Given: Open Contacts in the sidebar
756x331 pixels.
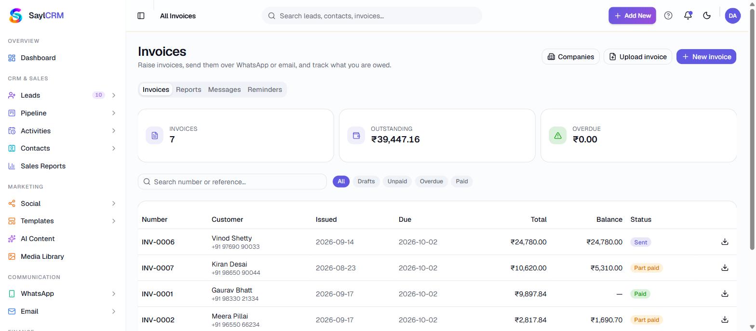Looking at the screenshot, I should tap(63, 148).
